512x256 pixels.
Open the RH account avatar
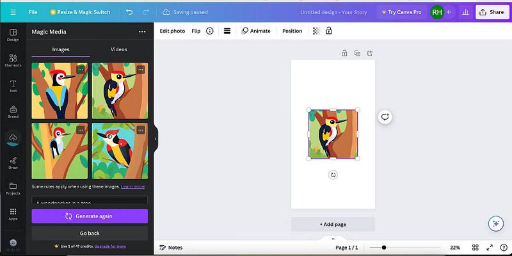tap(437, 12)
